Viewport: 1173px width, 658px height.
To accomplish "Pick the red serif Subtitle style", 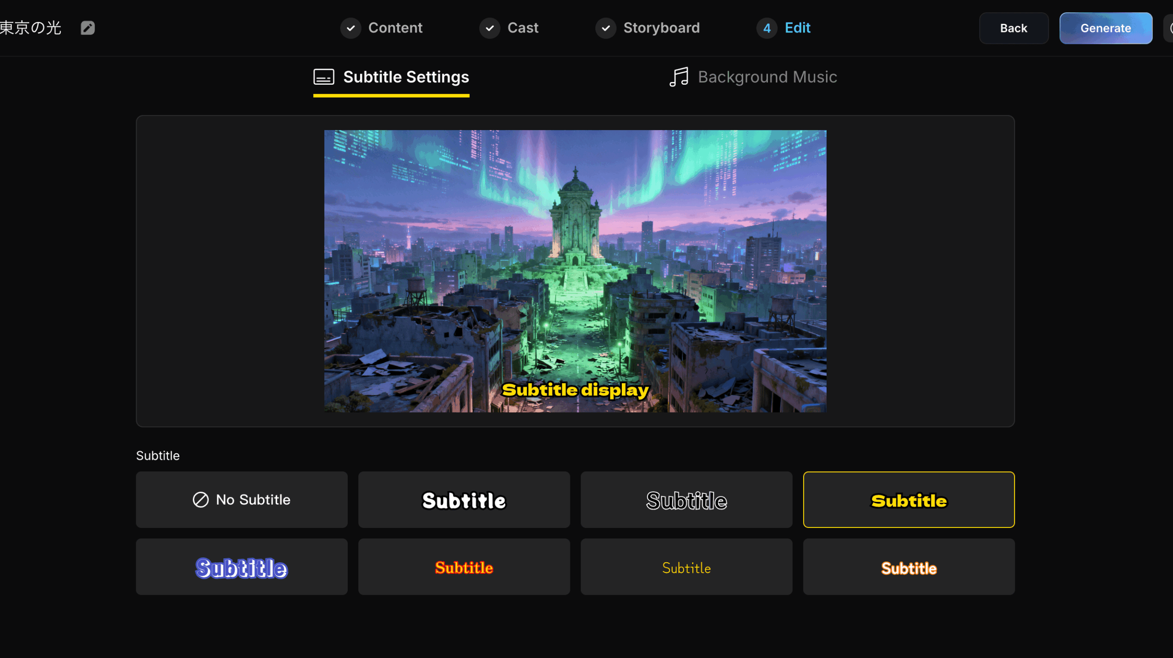I will [x=464, y=567].
